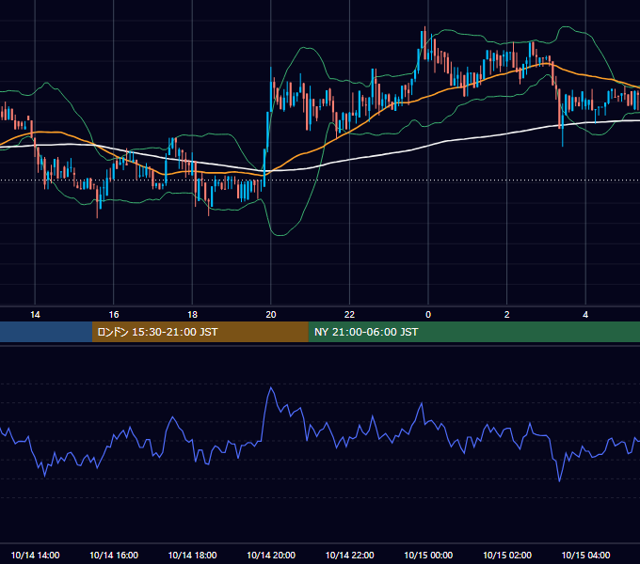Click hour label 18 on price chart axis
The image size is (640, 564).
[x=192, y=315]
